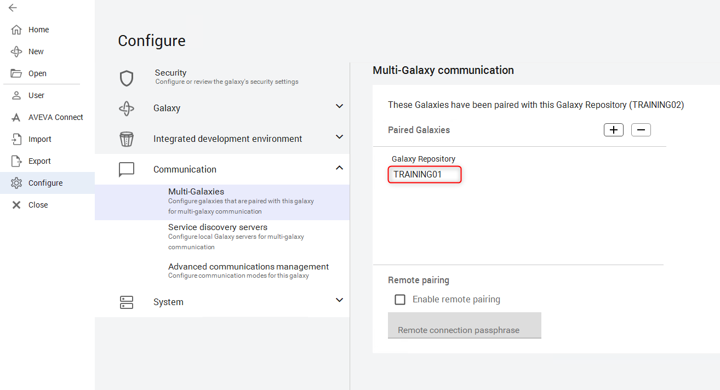Viewport: 720px width, 390px height.
Task: Collapse the Communication section chevron
Action: pyautogui.click(x=339, y=168)
